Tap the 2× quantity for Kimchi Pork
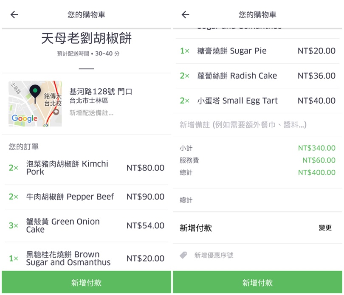 pyautogui.click(x=14, y=168)
